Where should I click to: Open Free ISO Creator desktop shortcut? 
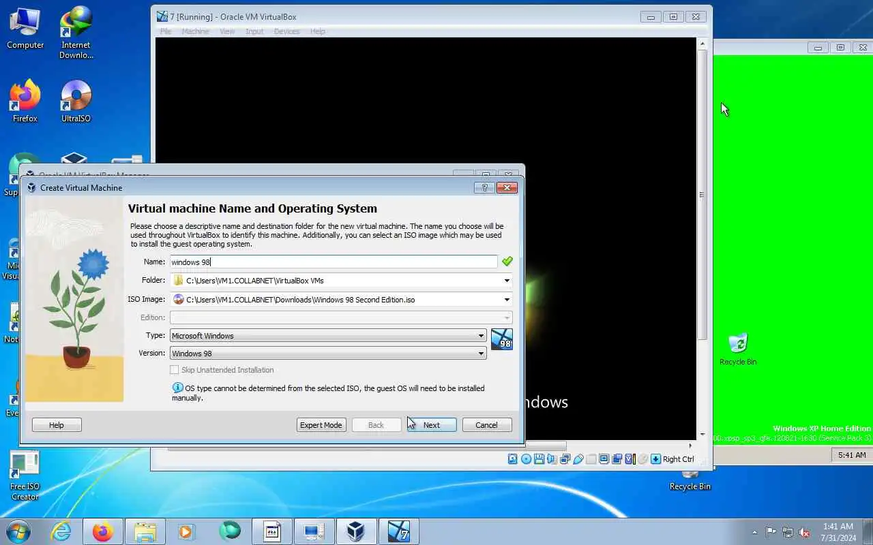[x=25, y=476]
